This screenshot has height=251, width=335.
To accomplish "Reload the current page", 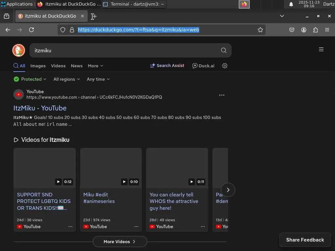I will [31, 30].
